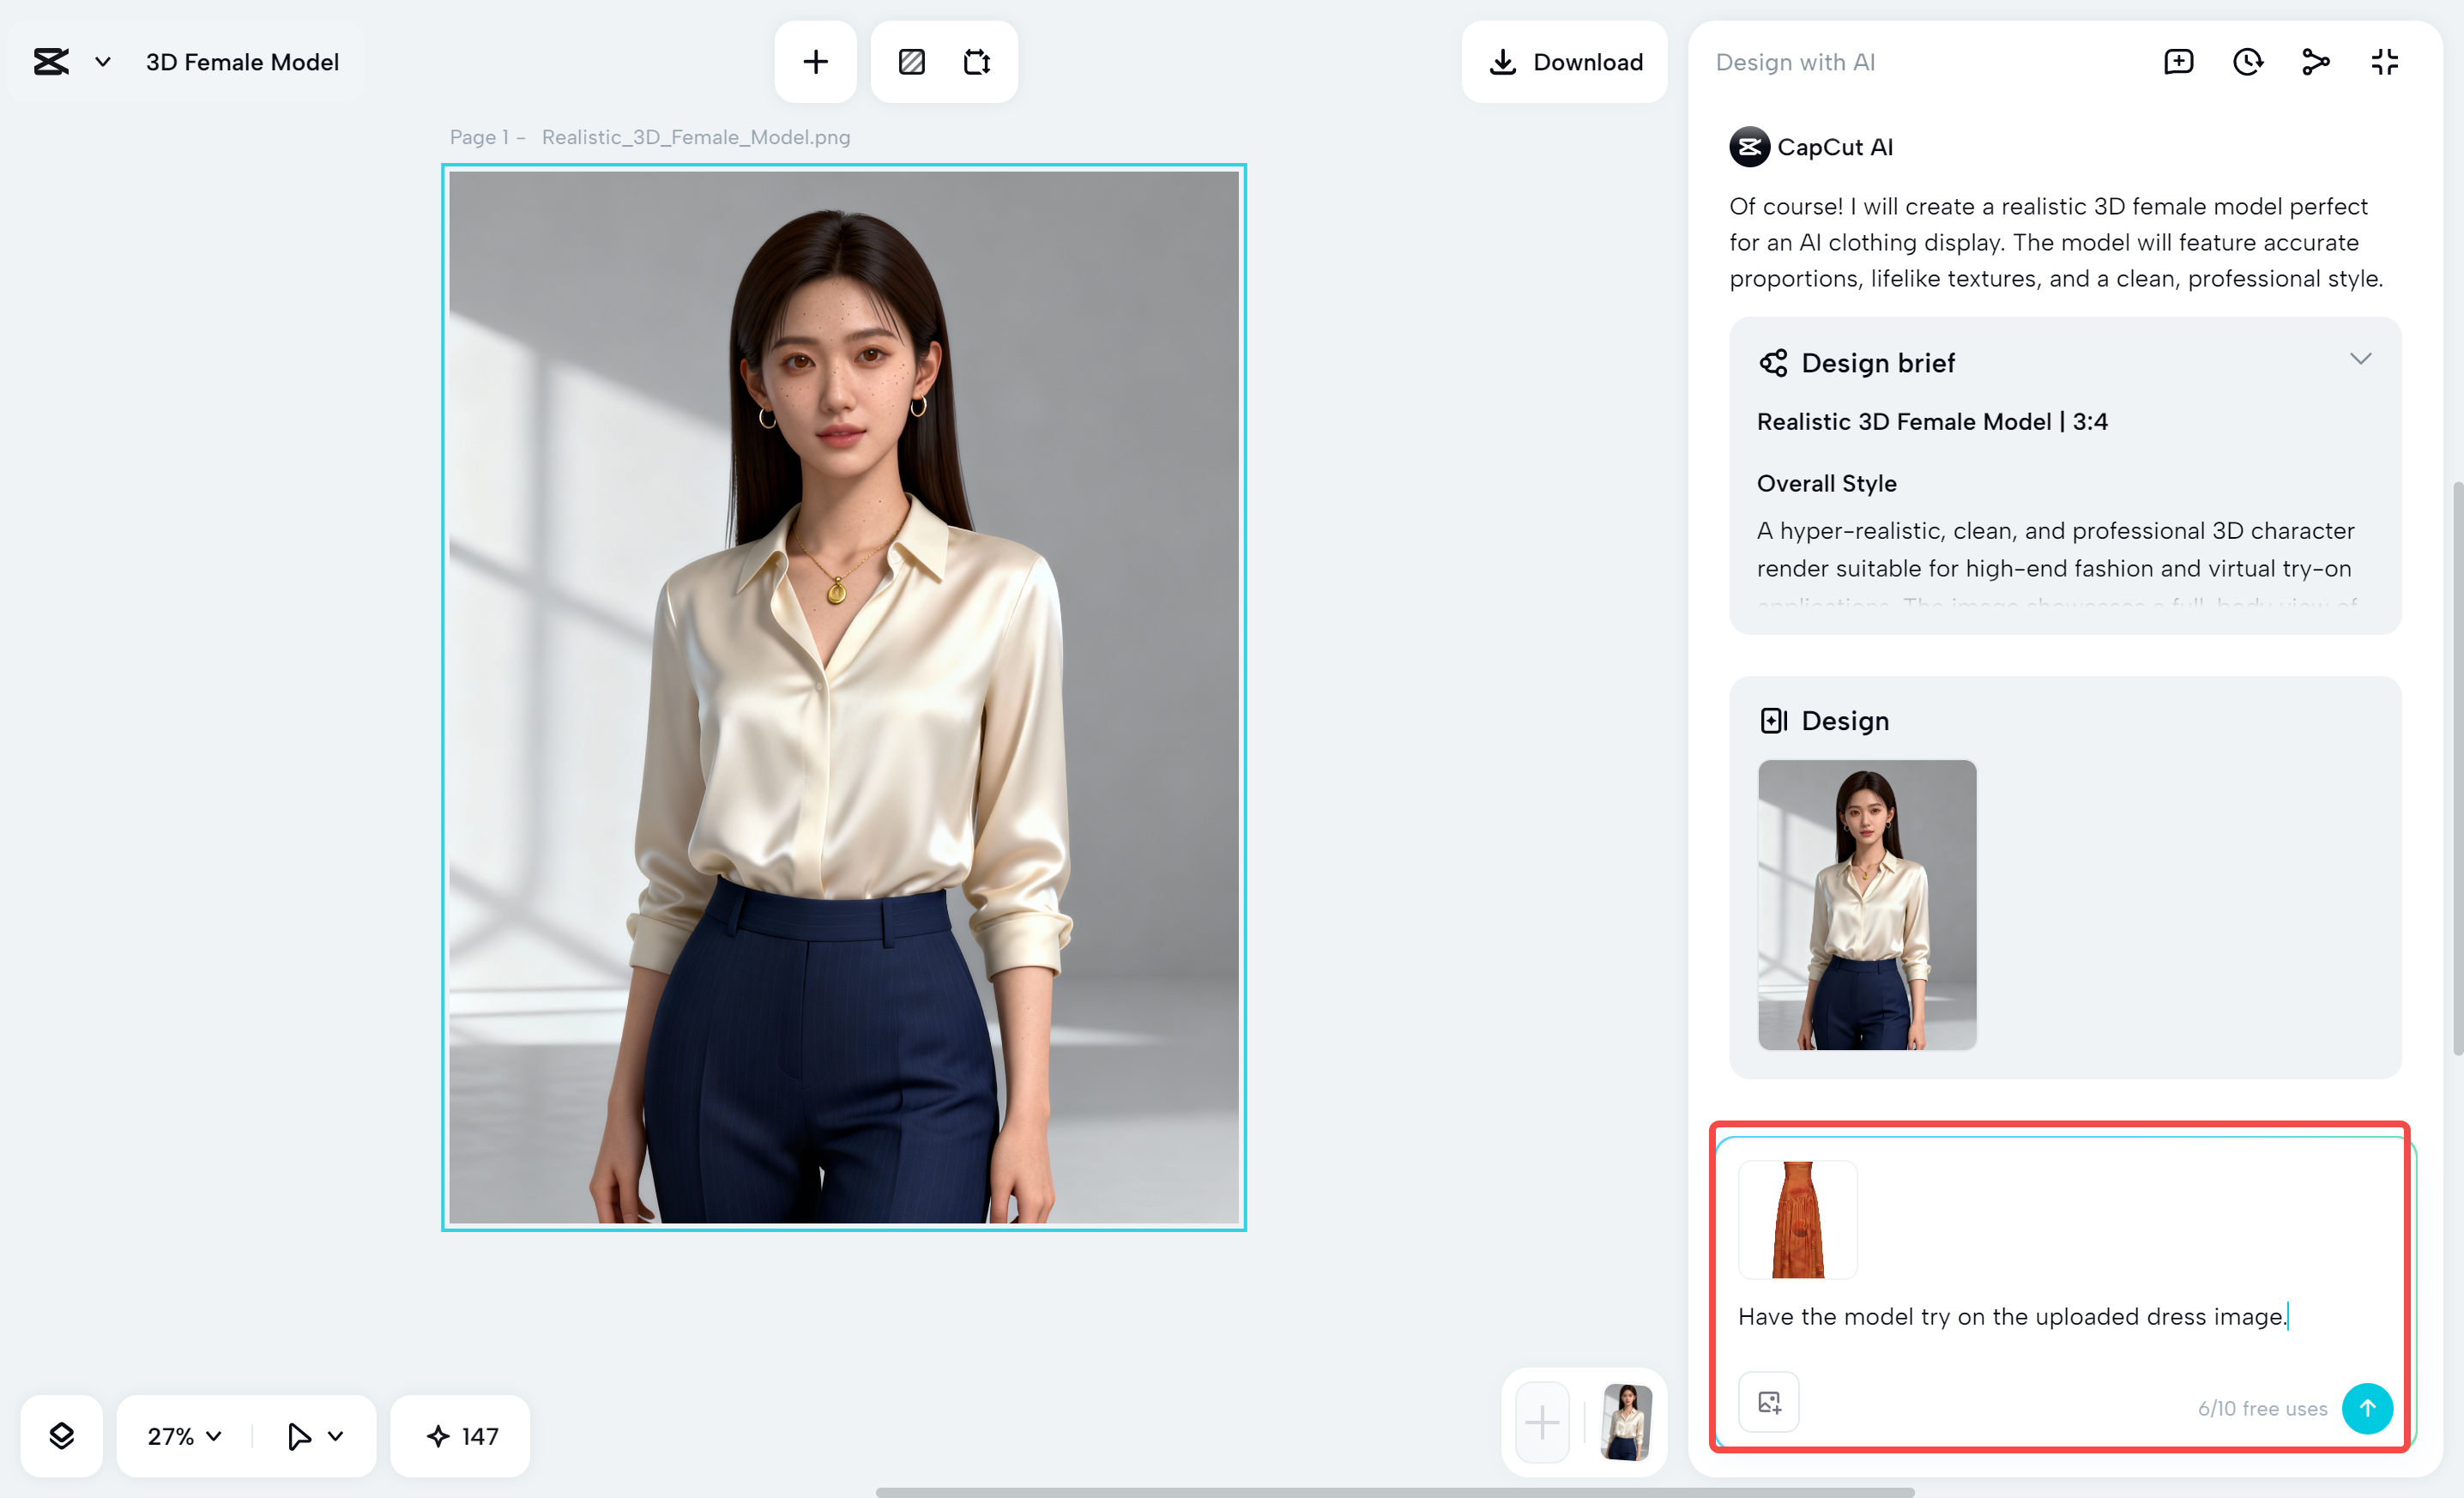The image size is (2464, 1498).
Task: Click the share icon in the AI panel
Action: (2316, 61)
